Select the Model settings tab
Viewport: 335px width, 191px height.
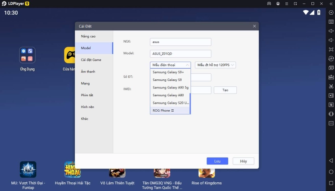coord(94,48)
